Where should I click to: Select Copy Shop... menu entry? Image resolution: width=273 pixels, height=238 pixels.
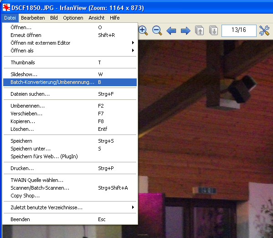coord(70,196)
